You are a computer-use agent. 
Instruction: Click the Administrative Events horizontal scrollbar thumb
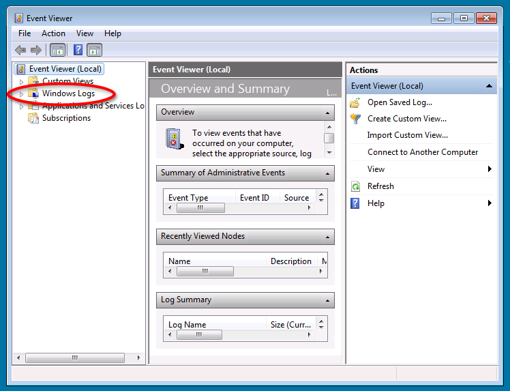[x=200, y=208]
